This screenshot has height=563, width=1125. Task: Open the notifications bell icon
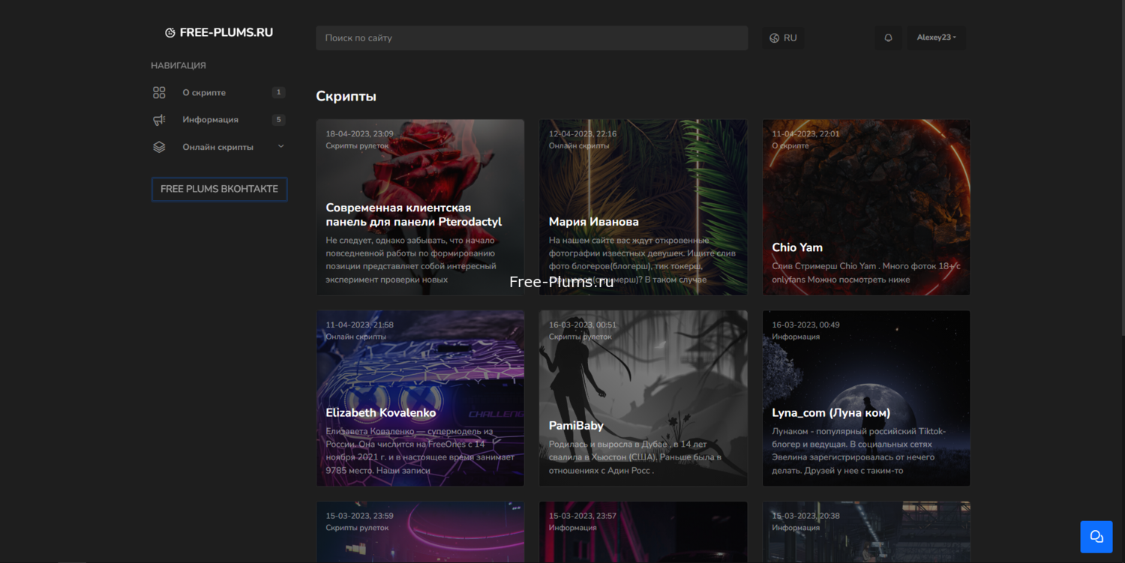point(889,37)
